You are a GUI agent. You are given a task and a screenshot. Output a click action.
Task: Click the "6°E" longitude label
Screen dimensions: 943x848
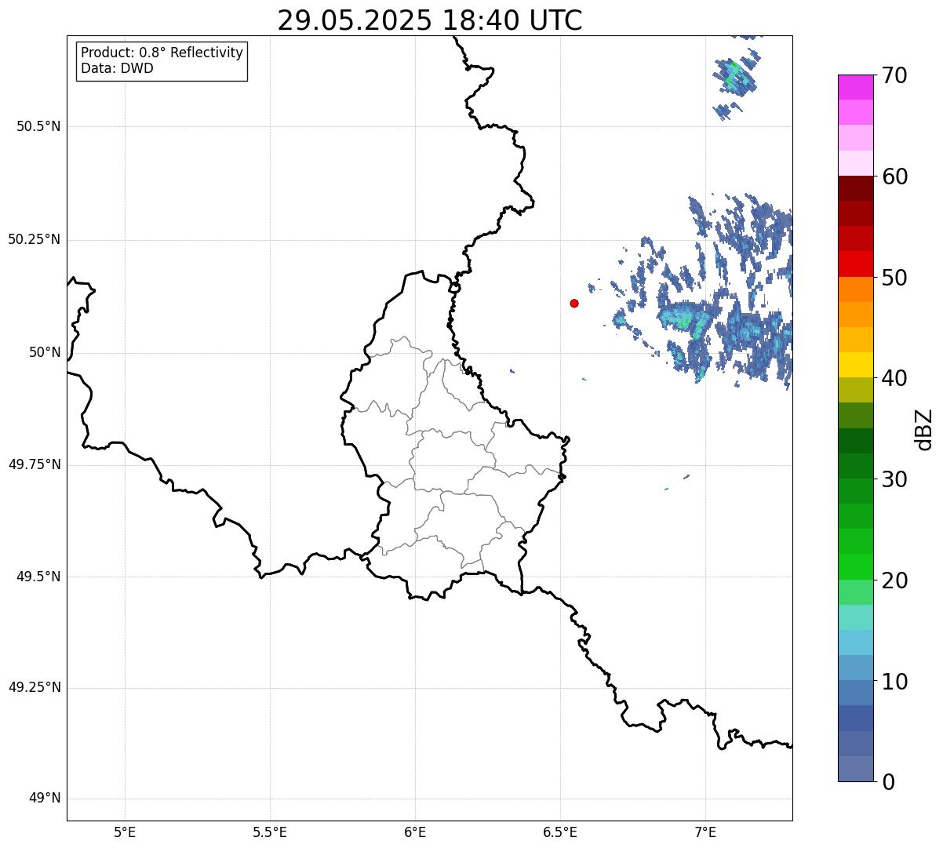pyautogui.click(x=415, y=832)
